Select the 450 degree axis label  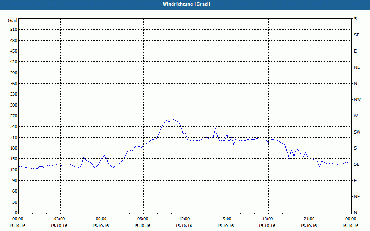[x=13, y=51]
